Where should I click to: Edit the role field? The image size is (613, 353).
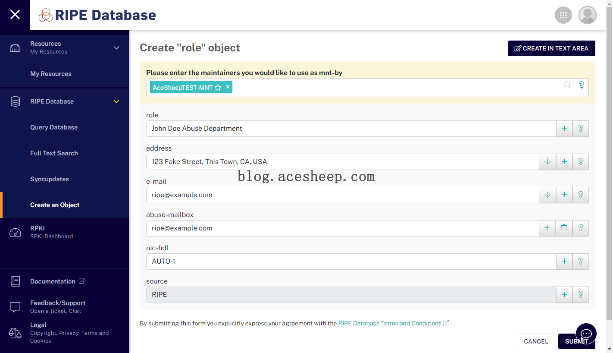click(x=351, y=129)
